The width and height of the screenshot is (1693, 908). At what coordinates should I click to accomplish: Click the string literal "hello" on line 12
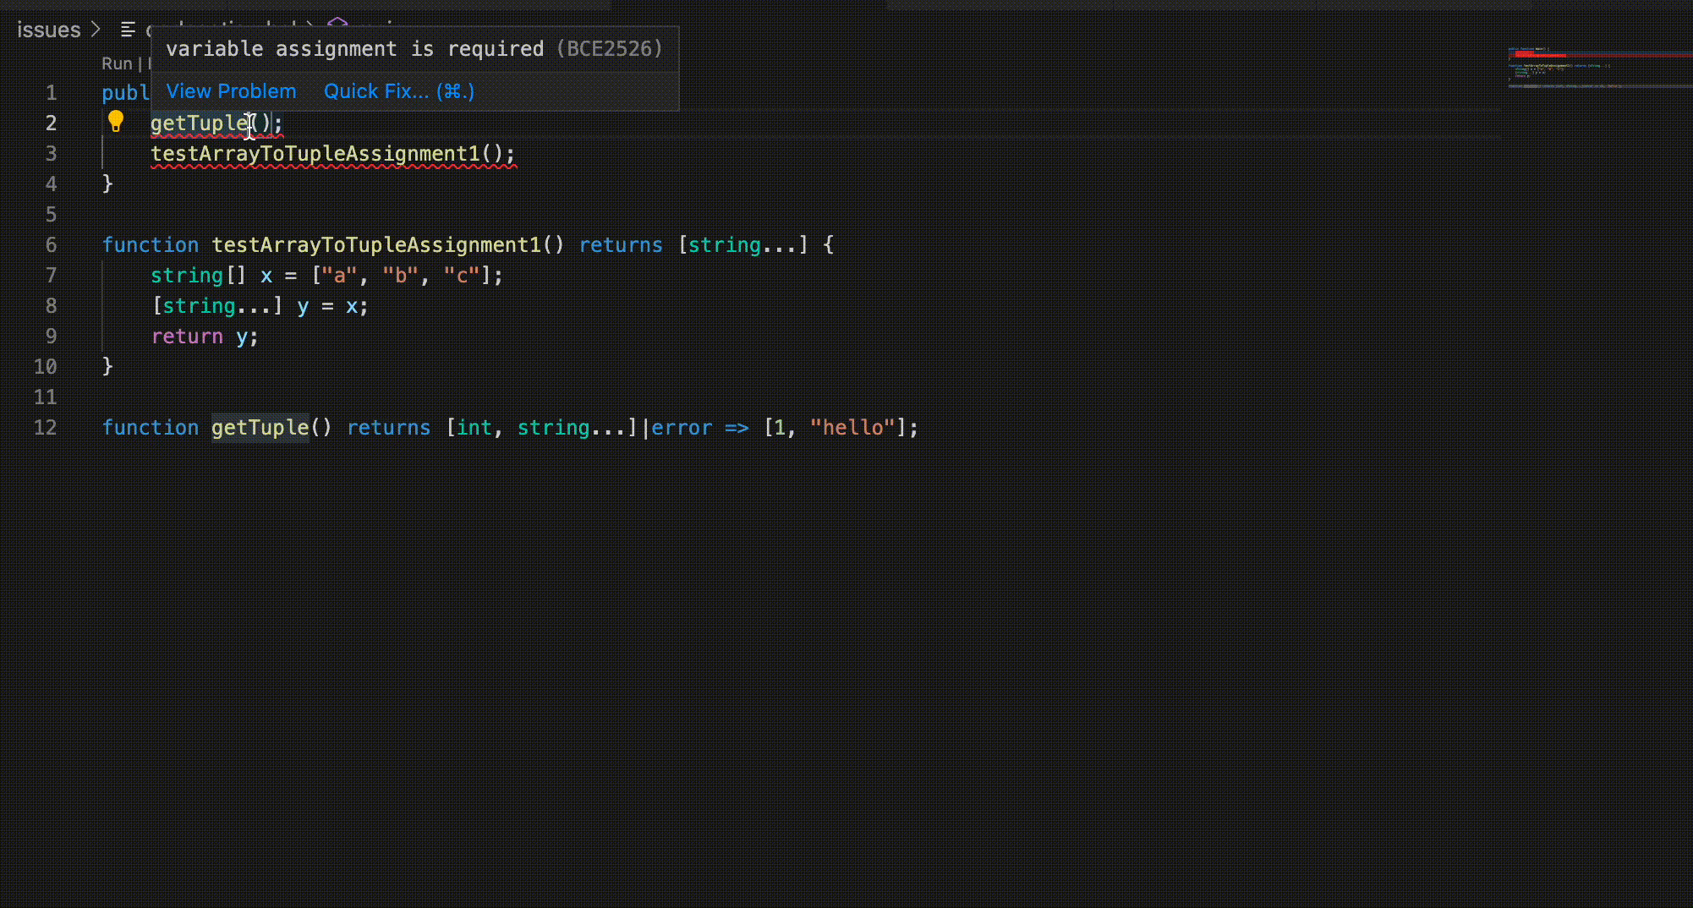point(852,428)
